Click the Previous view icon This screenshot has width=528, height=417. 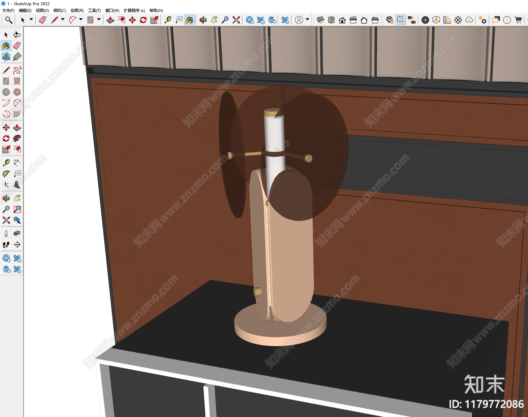pos(17,220)
